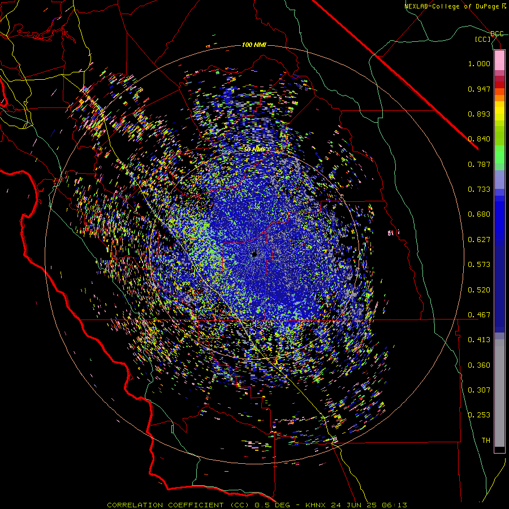
Task: Click the bright green segment of the color bar
Action: [499, 154]
